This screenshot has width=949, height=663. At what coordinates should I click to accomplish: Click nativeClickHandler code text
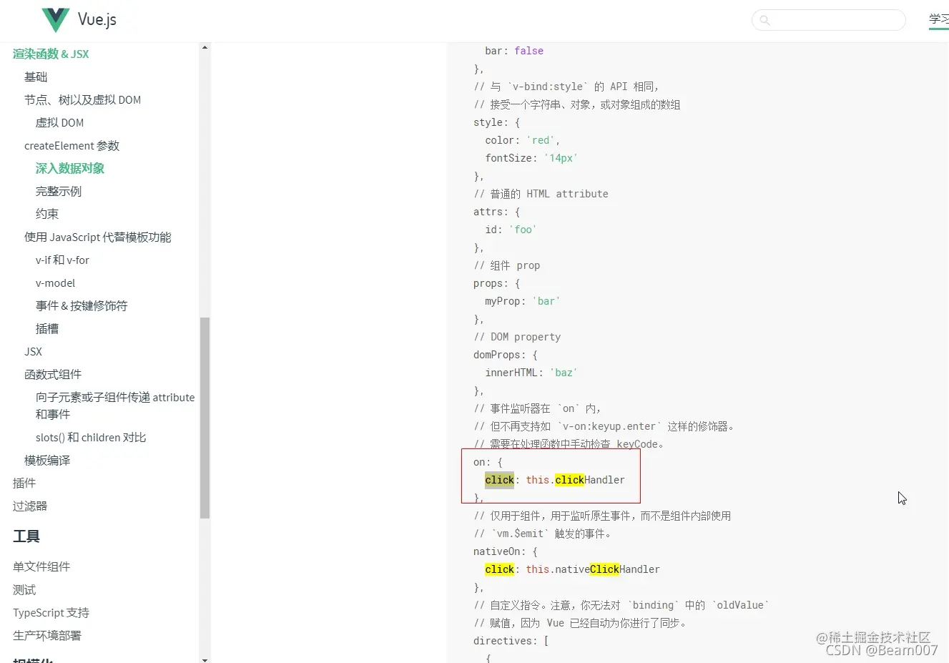point(607,569)
